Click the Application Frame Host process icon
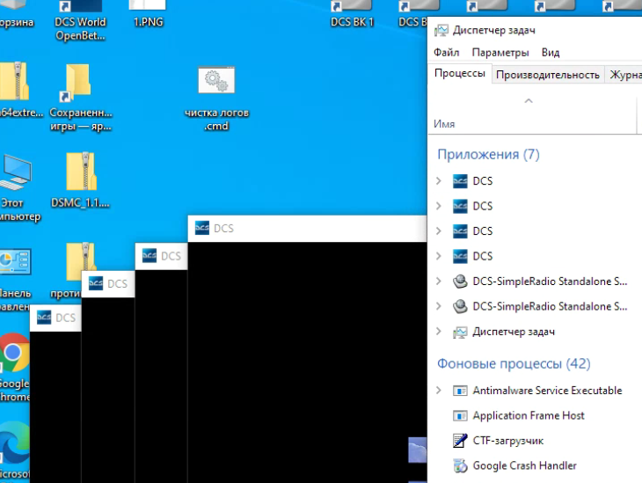The height and width of the screenshot is (483, 642). pos(460,416)
